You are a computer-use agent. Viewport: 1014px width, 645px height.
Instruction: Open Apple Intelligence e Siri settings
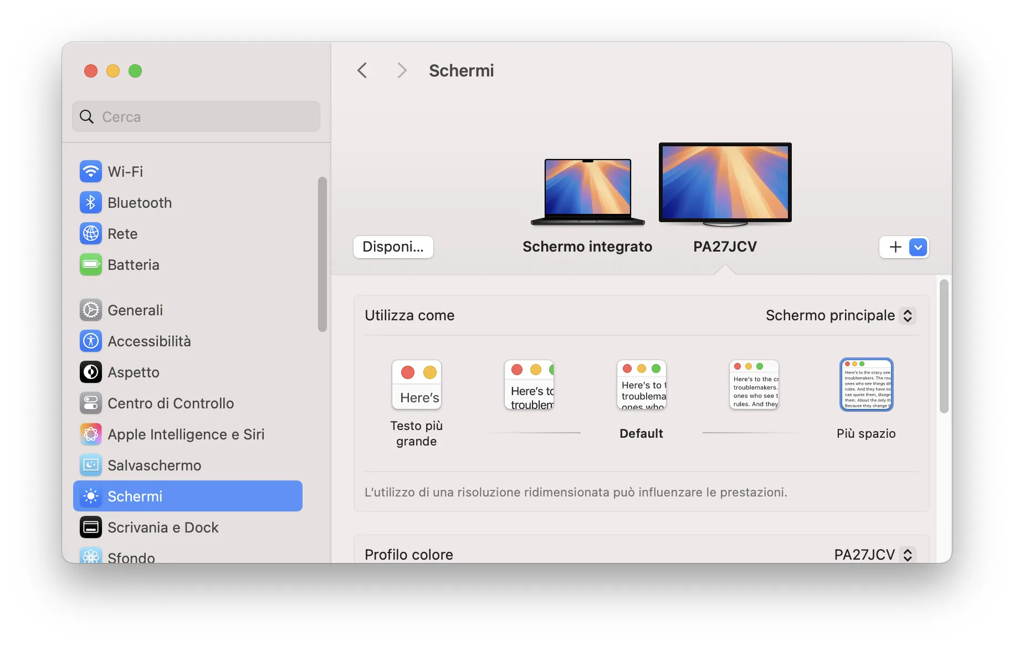click(x=186, y=434)
